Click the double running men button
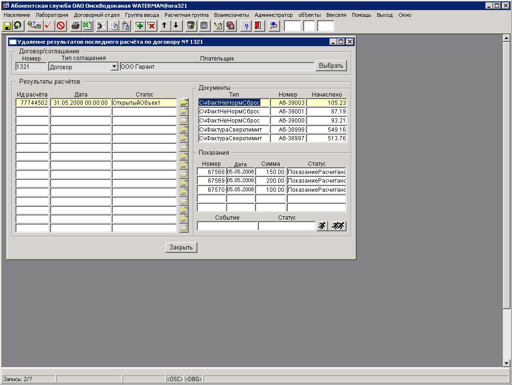The width and height of the screenshot is (512, 385). pyautogui.click(x=338, y=226)
